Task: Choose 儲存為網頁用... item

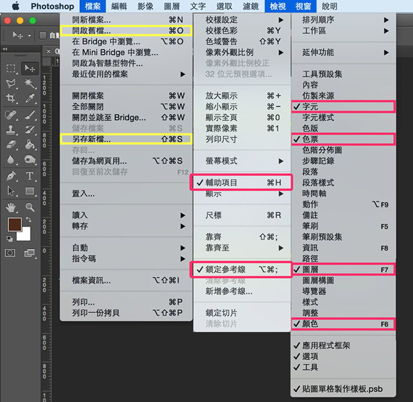Action: (126, 161)
